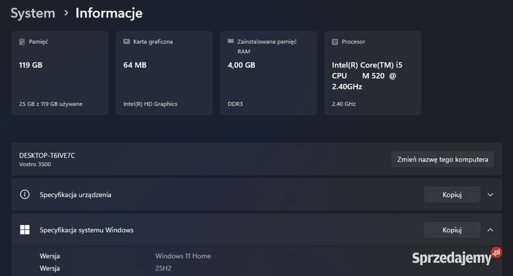Go back to System in breadcrumb
This screenshot has width=513, height=276.
pos(33,13)
